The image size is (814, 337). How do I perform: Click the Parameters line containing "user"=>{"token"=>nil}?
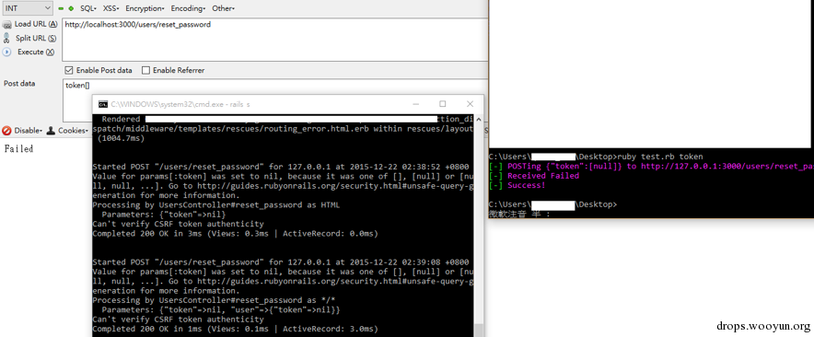point(221,310)
